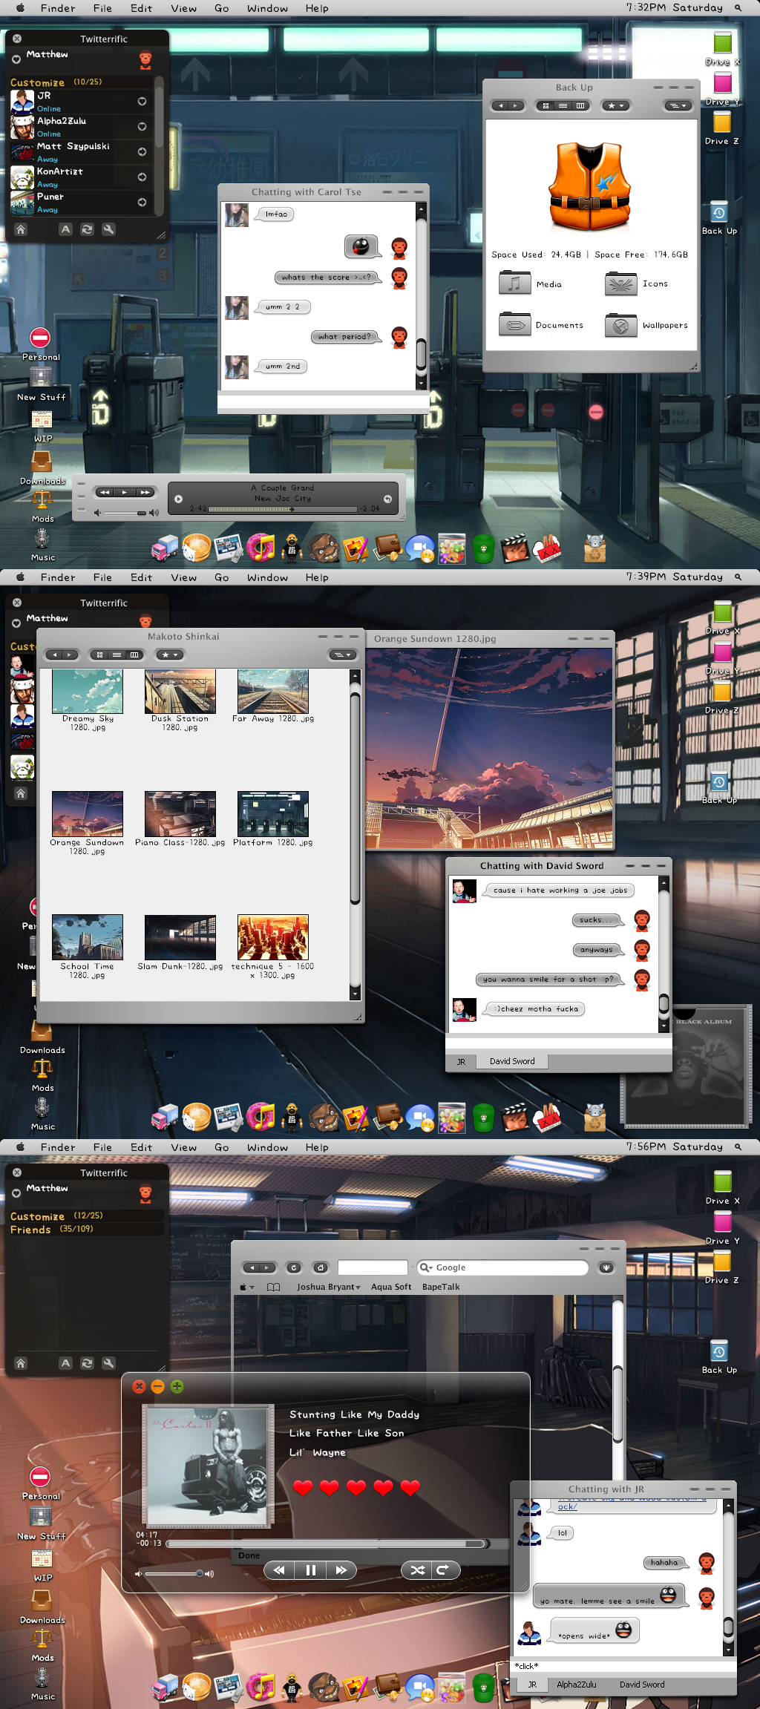The height and width of the screenshot is (1709, 760).
Task: Toggle the arrow button on JR's Twitterrific row
Action: pos(142,101)
